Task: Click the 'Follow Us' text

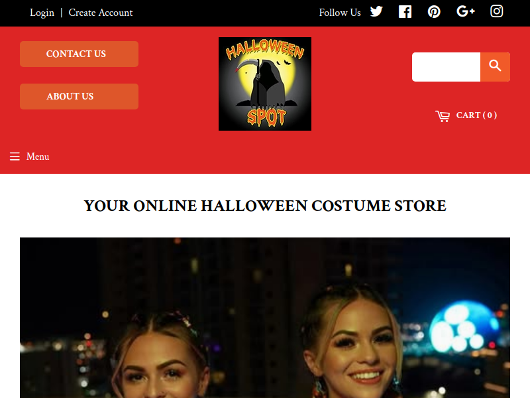Action: tap(340, 13)
